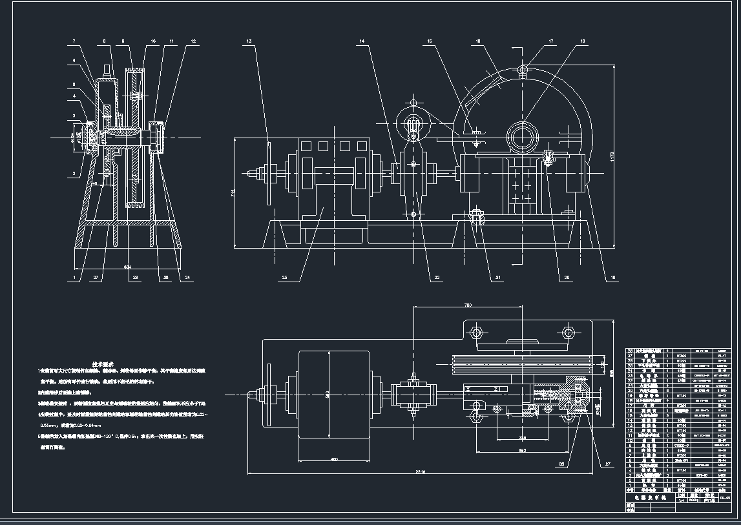
Task: Click callout number 7 in side view
Action: (74, 41)
